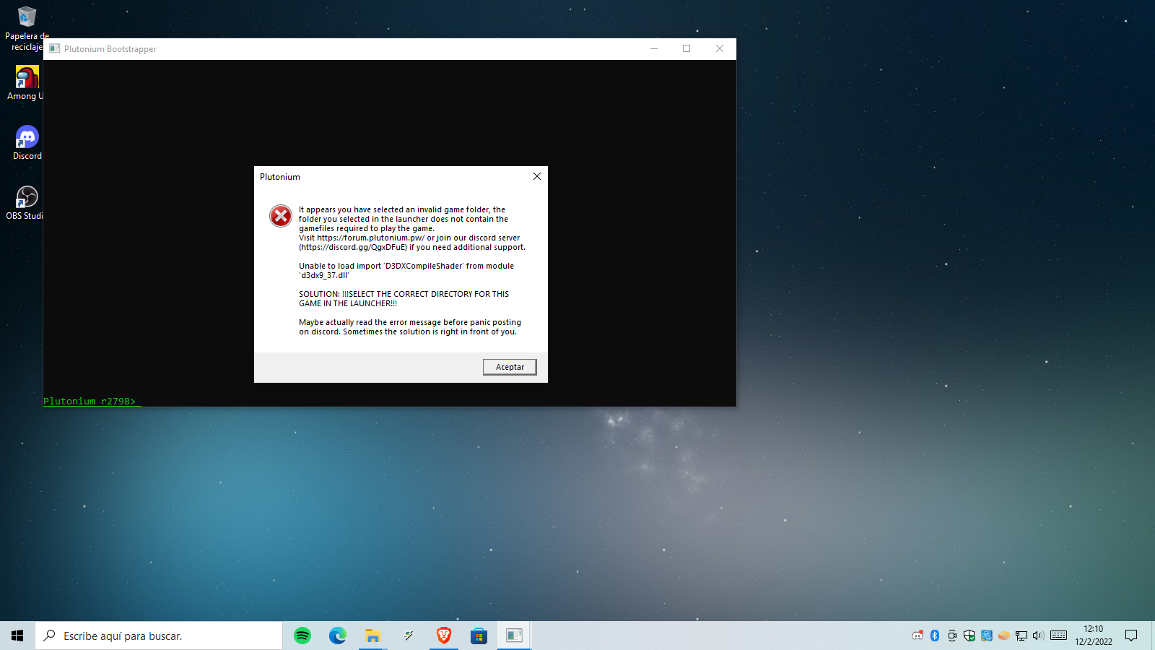Open Windows Security from tray shield
This screenshot has width=1155, height=650.
coord(969,636)
